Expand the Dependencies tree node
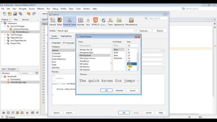 (5, 38)
